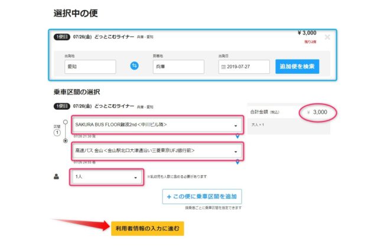Click the 出発地 field containing 愛知
The width and height of the screenshot is (384, 246).
point(90,67)
